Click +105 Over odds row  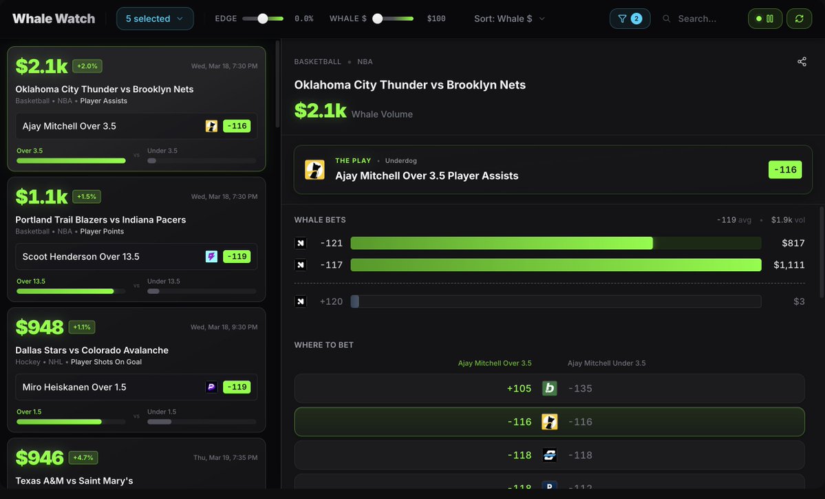coord(549,388)
